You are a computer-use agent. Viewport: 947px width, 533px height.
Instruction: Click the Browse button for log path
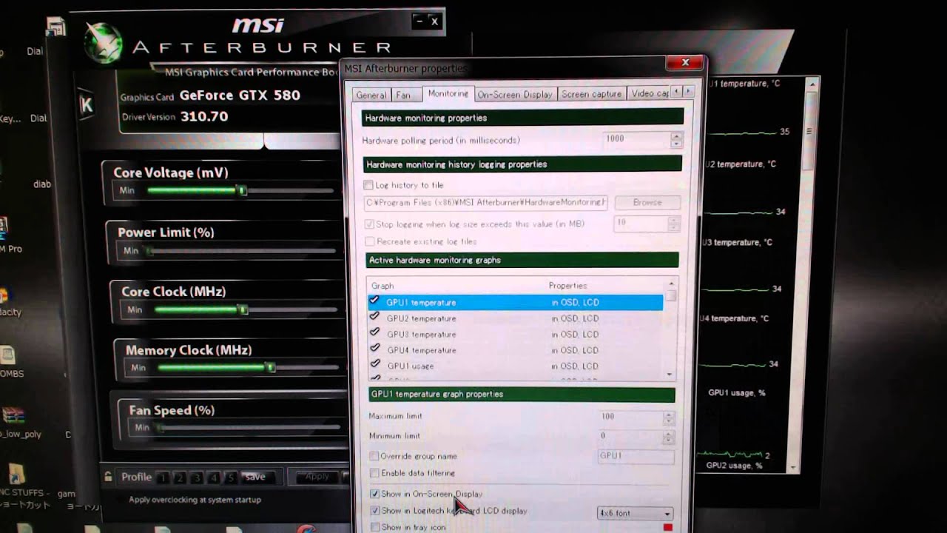pyautogui.click(x=647, y=202)
